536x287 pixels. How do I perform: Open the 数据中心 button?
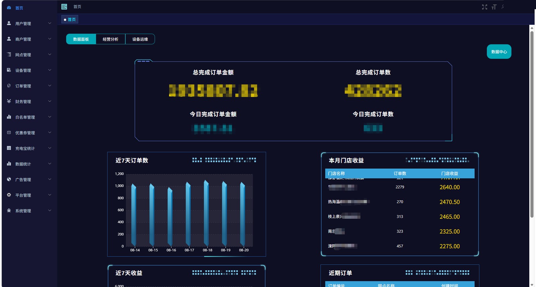point(499,52)
